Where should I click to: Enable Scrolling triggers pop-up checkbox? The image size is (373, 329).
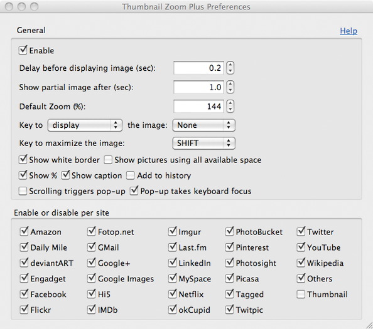23,191
